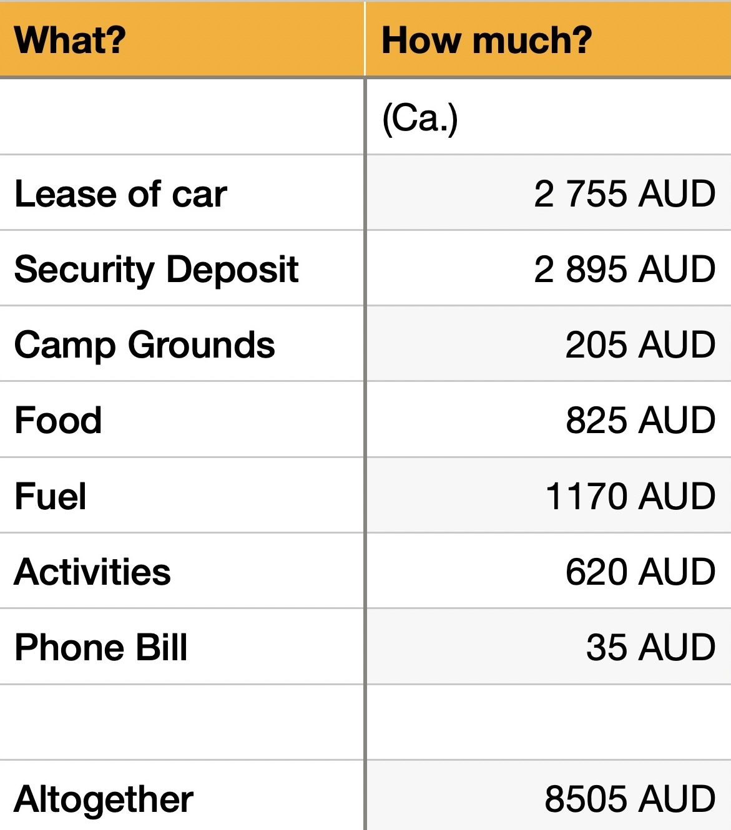Select the "Food" row label

click(x=58, y=420)
